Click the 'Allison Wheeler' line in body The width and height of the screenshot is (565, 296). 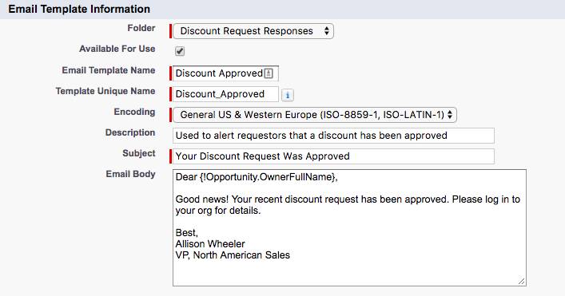[x=210, y=244]
